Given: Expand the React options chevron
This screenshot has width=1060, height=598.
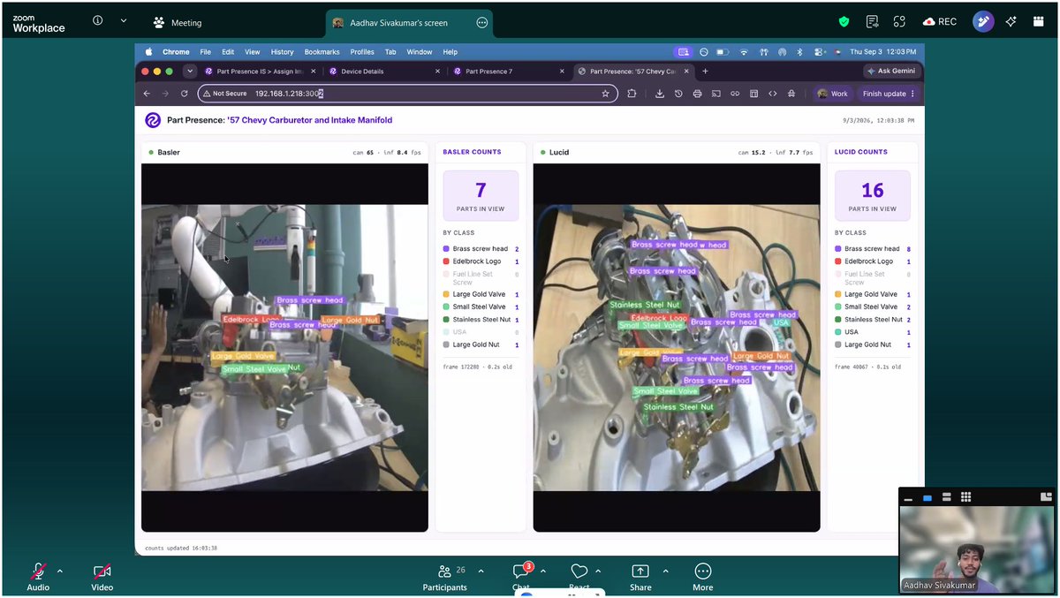Looking at the screenshot, I should click(598, 572).
